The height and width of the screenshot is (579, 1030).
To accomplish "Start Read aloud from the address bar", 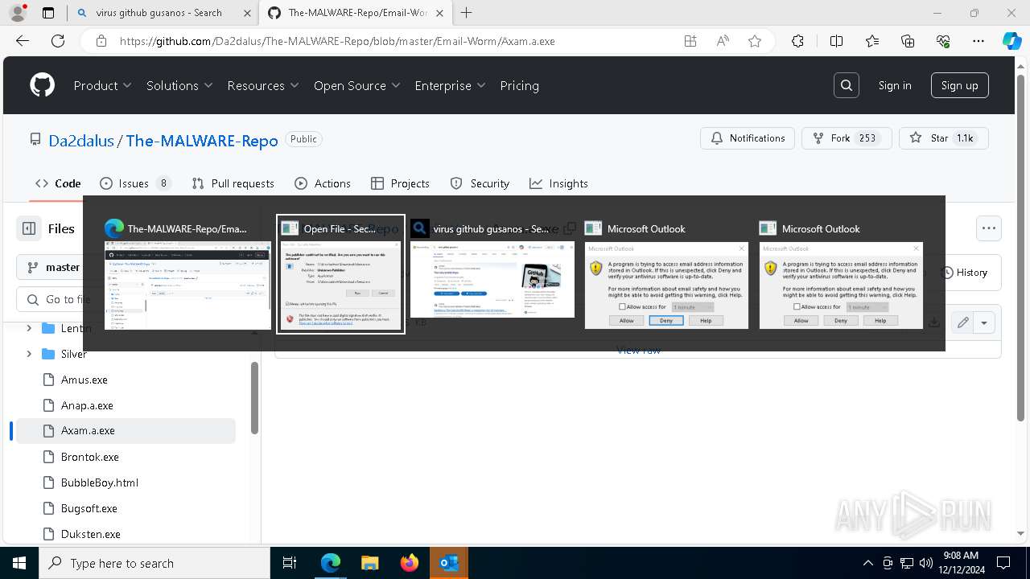I will click(x=723, y=41).
